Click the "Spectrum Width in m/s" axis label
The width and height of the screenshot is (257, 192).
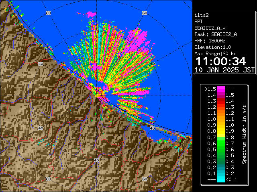pos(244,134)
